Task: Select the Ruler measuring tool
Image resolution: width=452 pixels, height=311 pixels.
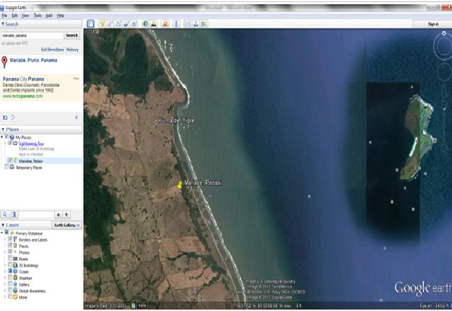Action: click(x=175, y=23)
